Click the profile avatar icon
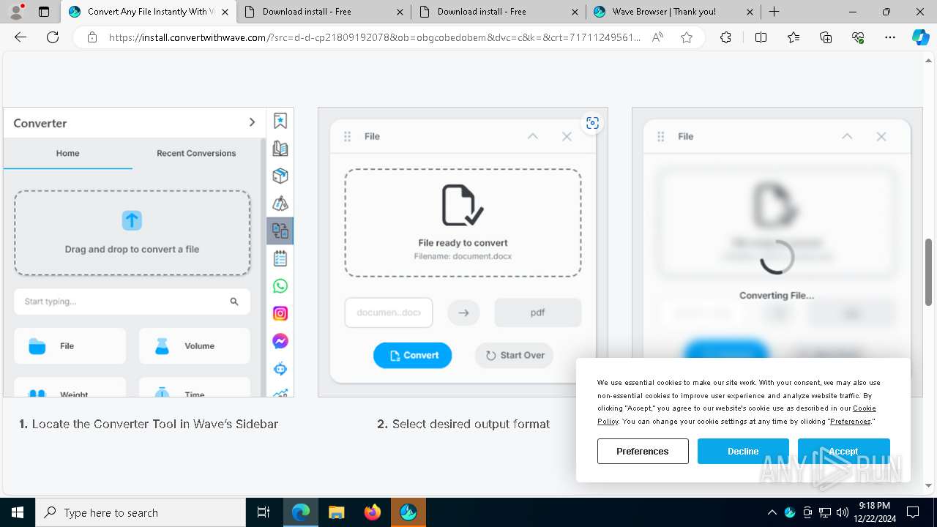The image size is (937, 527). (16, 12)
